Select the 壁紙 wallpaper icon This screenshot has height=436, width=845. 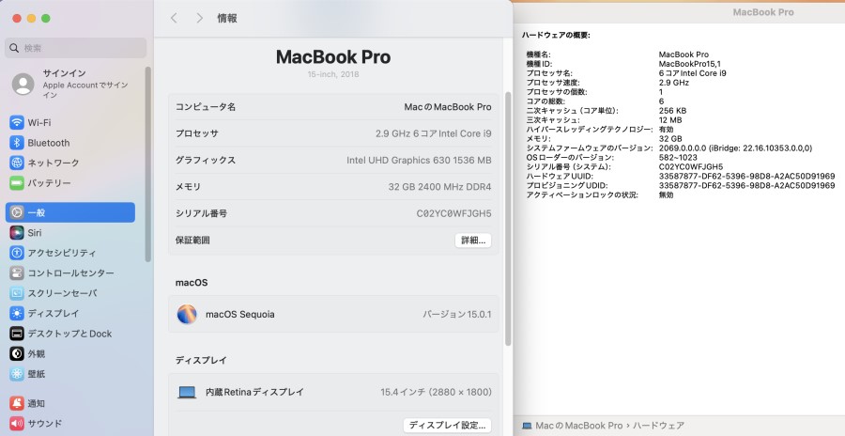(x=17, y=373)
